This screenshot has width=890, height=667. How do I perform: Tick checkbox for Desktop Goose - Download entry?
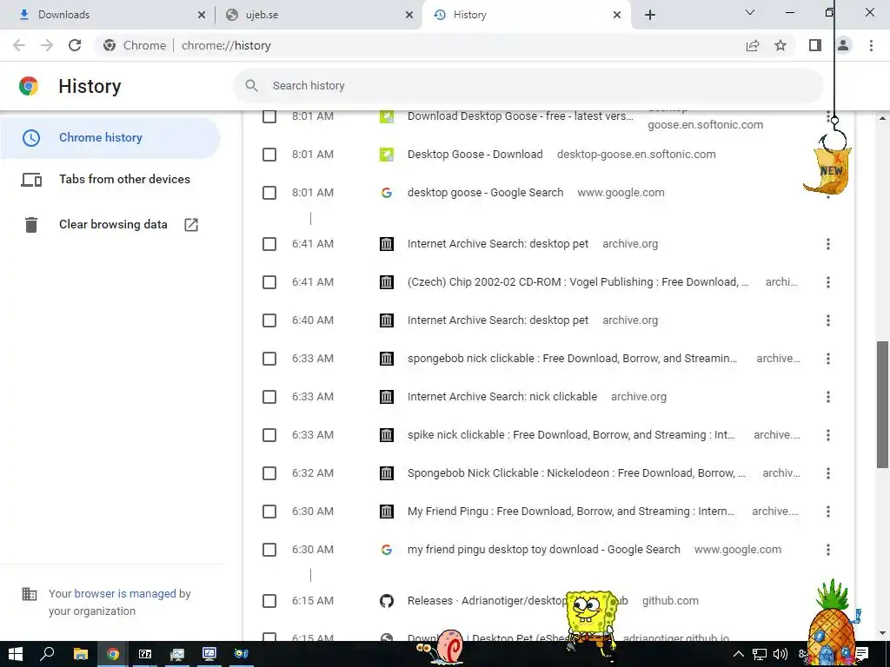(x=269, y=155)
